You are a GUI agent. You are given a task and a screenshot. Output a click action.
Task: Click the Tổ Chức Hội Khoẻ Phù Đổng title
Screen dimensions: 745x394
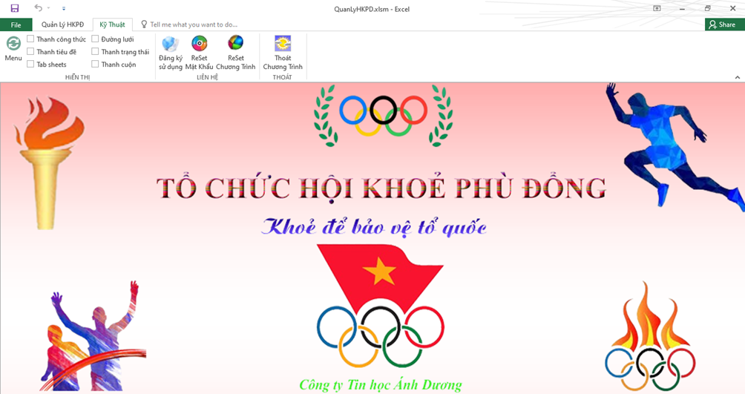(381, 188)
